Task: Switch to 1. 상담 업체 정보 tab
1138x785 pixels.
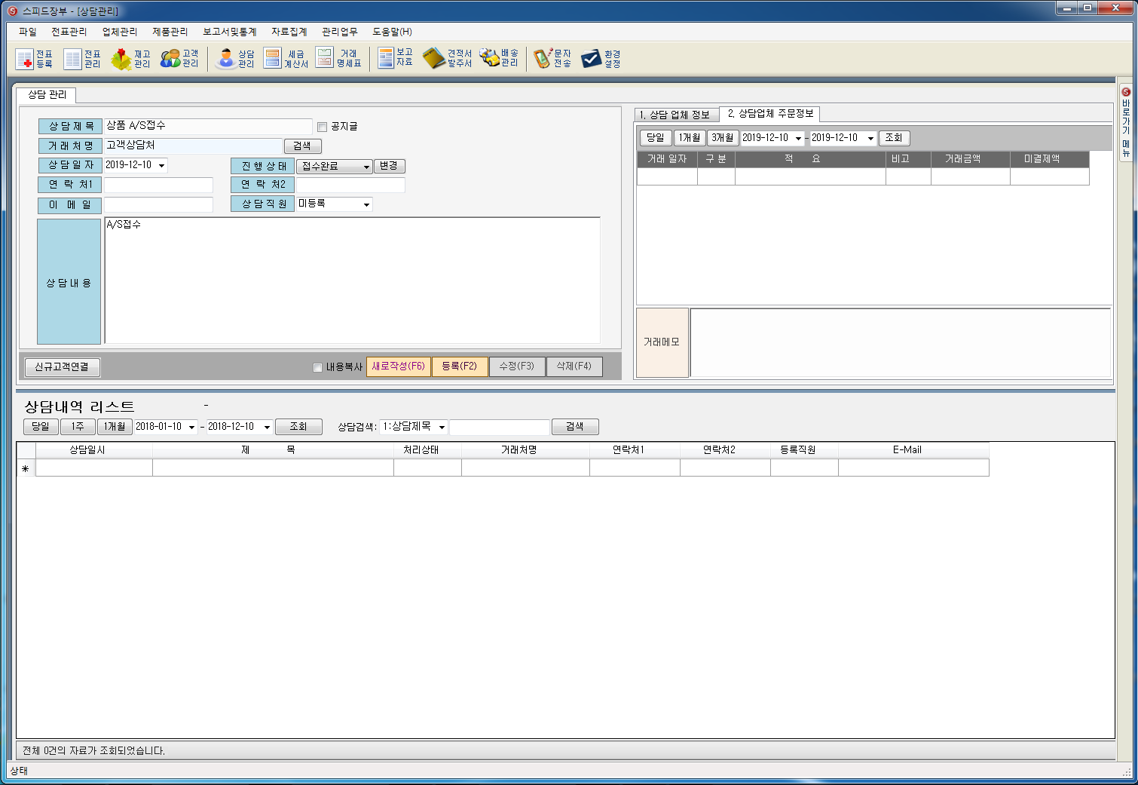Action: coord(675,115)
